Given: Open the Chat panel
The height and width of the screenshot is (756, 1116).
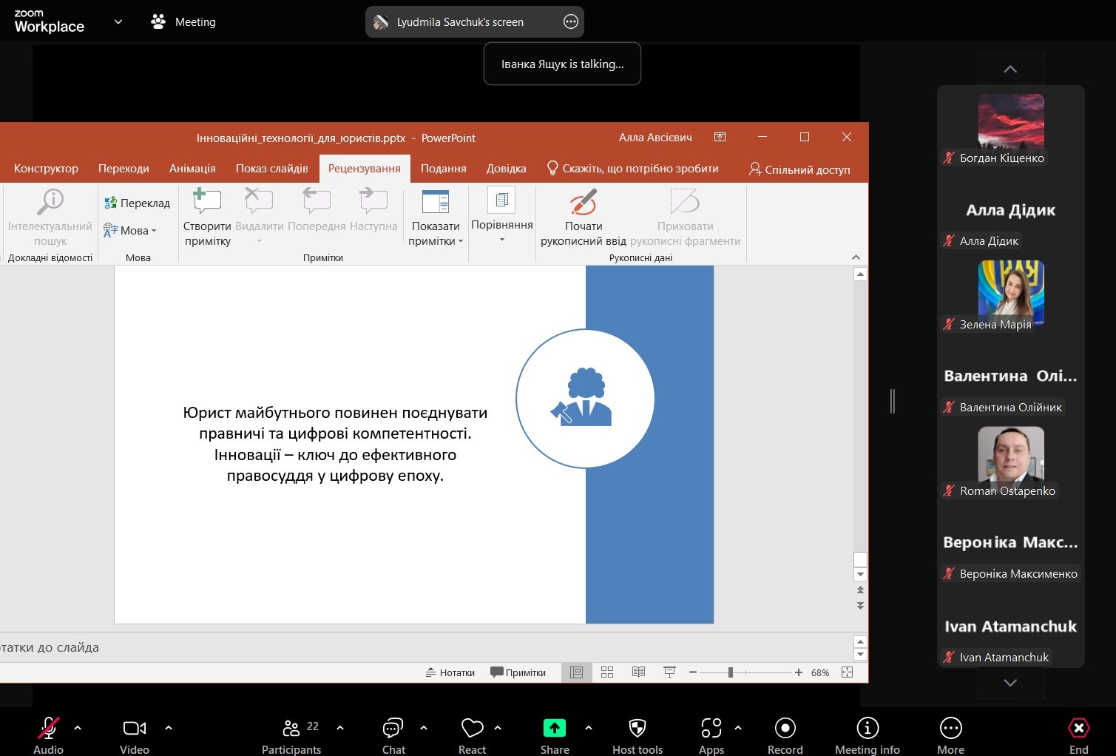Looking at the screenshot, I should 393,729.
